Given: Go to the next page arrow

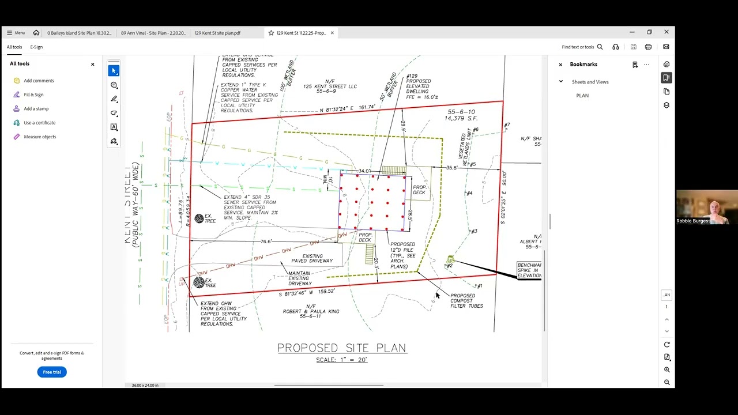Looking at the screenshot, I should (667, 331).
